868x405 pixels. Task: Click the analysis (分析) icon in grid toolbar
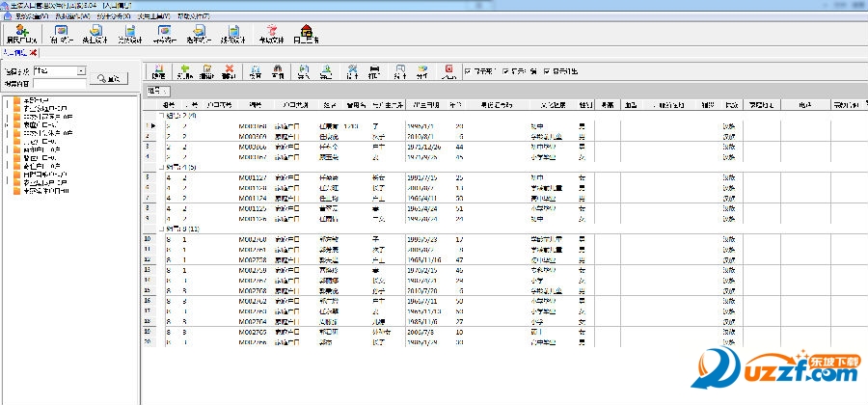pos(422,69)
